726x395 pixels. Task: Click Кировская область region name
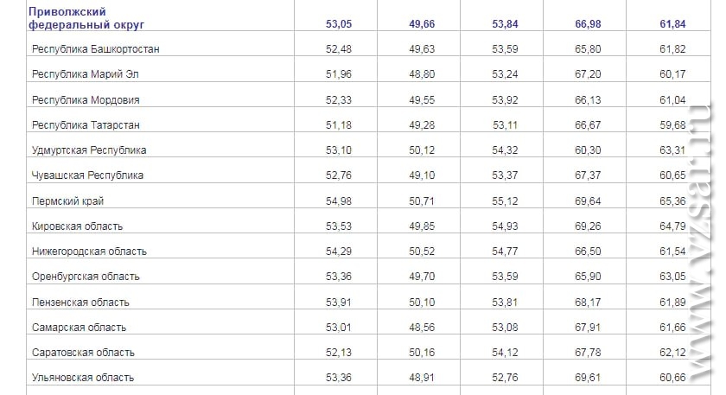pyautogui.click(x=77, y=226)
